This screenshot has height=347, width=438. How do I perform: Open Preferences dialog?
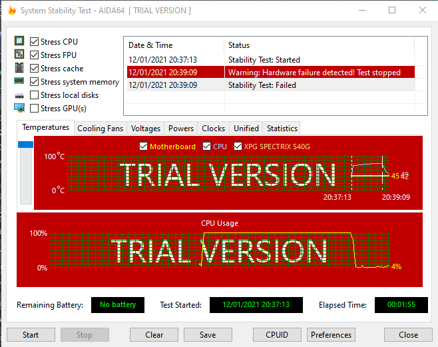point(331,335)
